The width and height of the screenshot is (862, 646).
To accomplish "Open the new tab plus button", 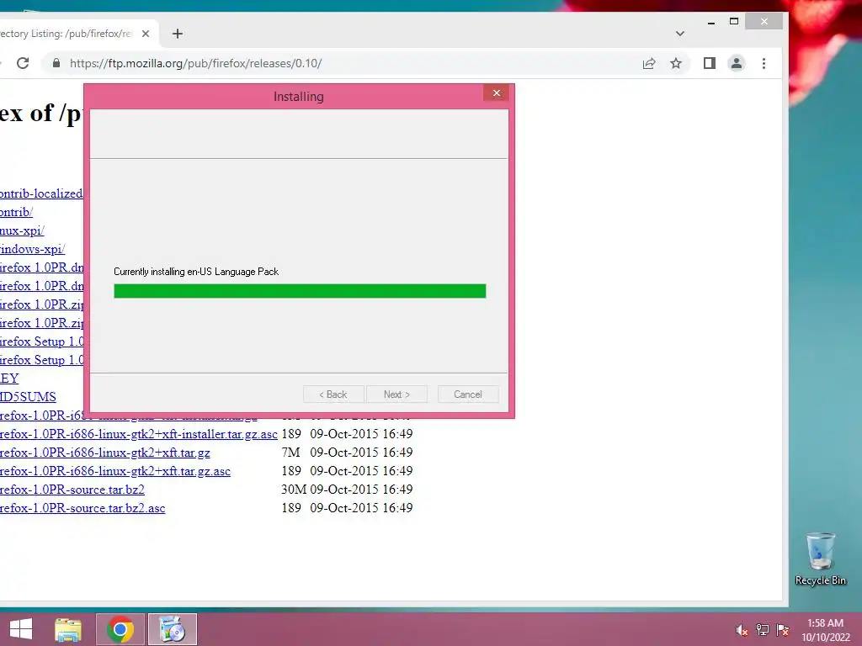I will pos(177,34).
